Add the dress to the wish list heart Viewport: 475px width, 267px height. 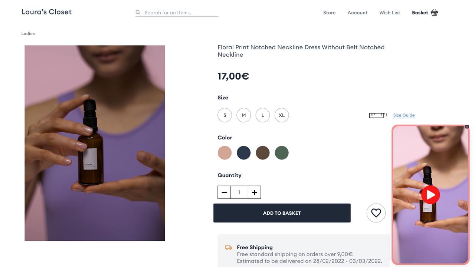[376, 213]
